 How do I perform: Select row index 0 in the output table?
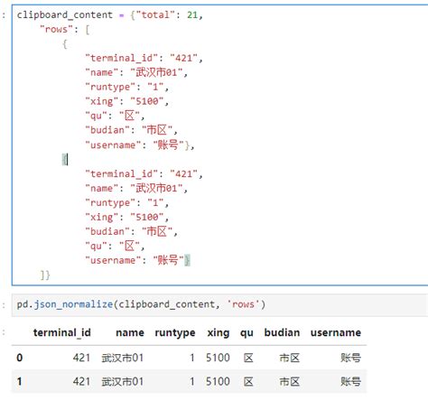[x=20, y=358]
